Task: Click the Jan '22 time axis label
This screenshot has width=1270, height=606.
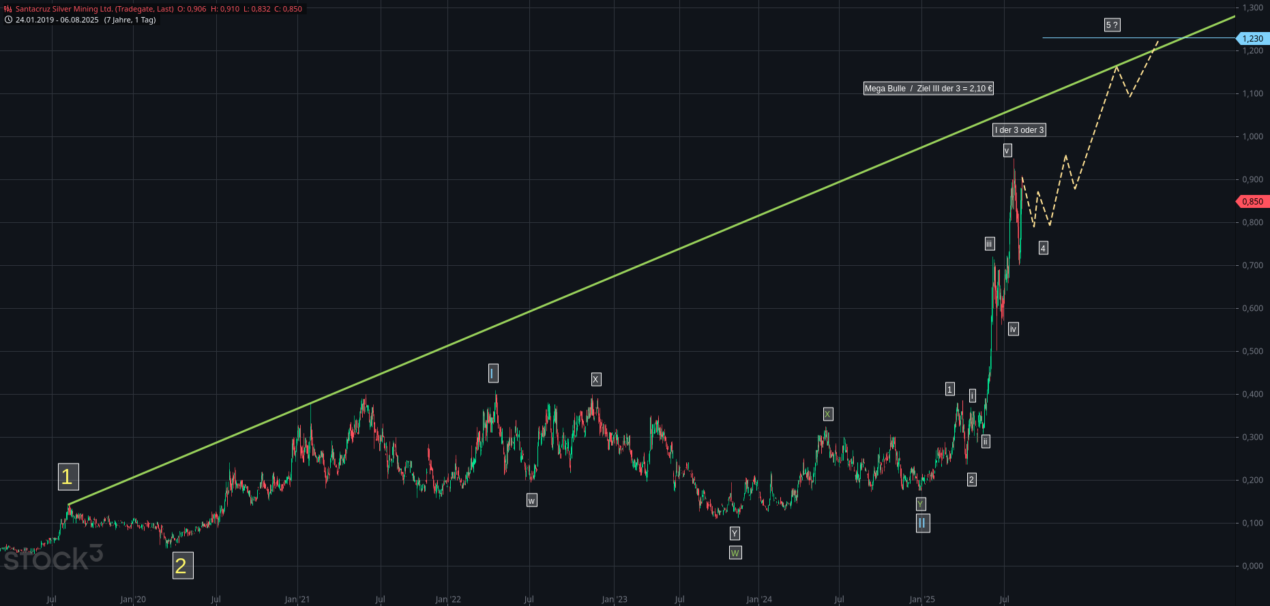Action: coord(448,600)
